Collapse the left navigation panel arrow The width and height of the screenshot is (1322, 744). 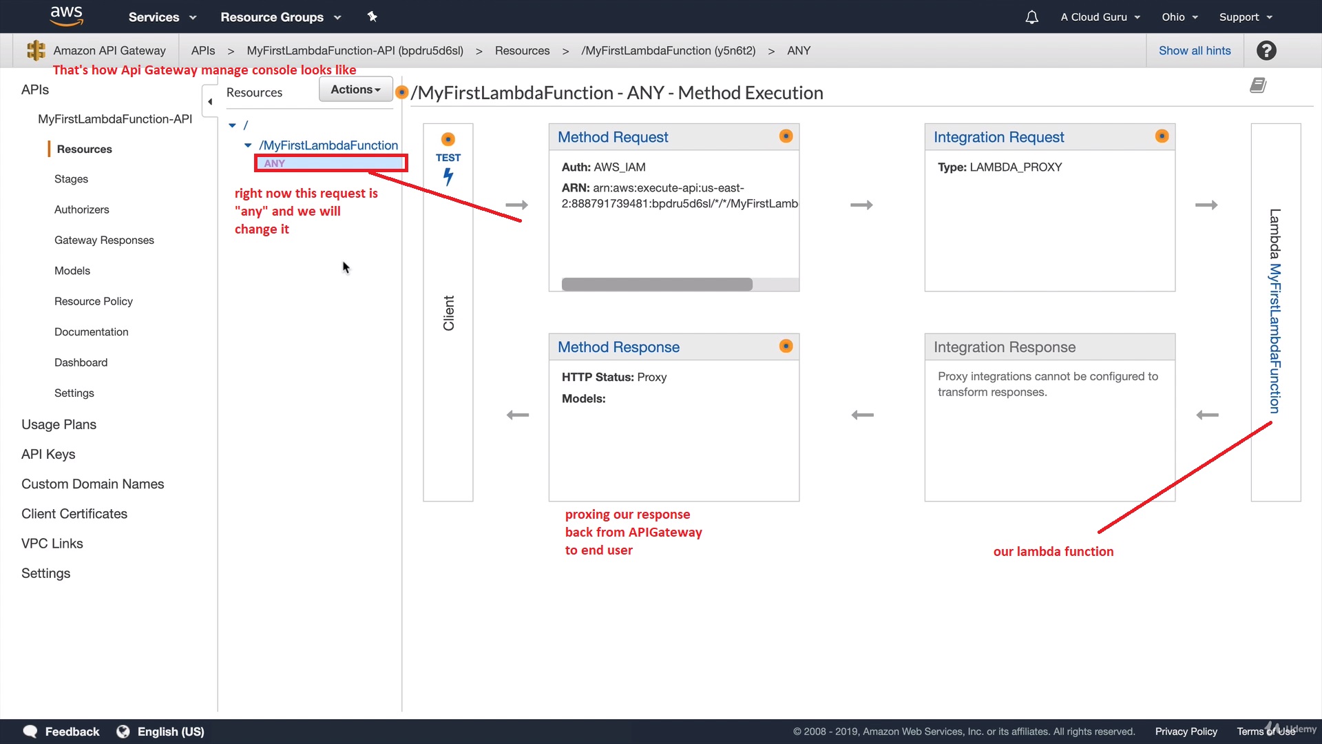pyautogui.click(x=210, y=102)
